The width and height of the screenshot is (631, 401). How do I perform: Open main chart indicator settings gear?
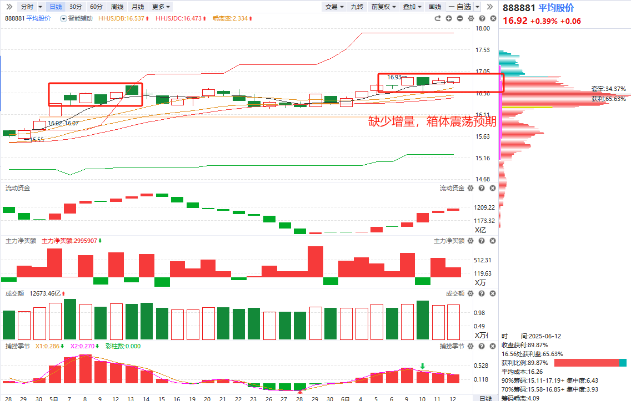coord(471,18)
